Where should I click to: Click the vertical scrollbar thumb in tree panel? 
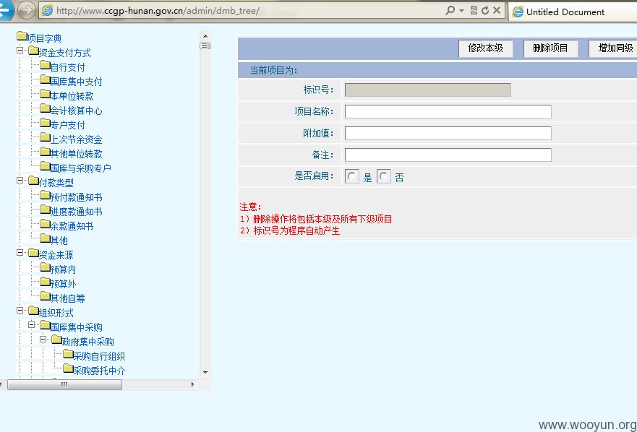(x=205, y=46)
